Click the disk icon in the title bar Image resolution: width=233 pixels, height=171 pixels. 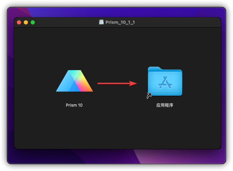point(101,22)
